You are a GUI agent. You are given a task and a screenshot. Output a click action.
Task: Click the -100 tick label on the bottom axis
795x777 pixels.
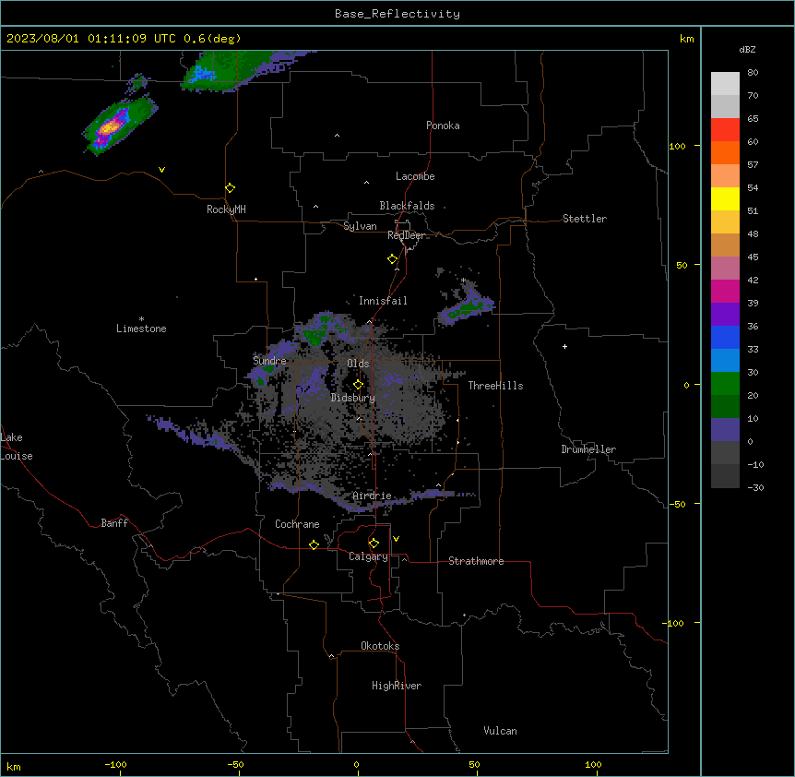[x=115, y=765]
